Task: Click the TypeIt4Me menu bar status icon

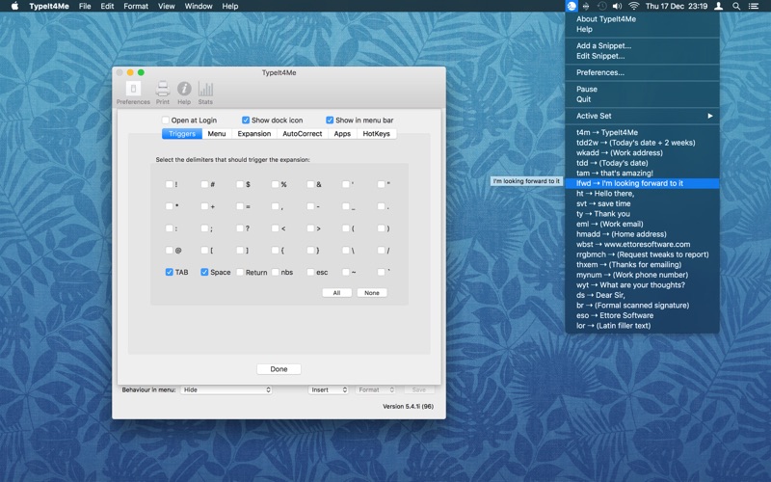Action: [x=572, y=6]
